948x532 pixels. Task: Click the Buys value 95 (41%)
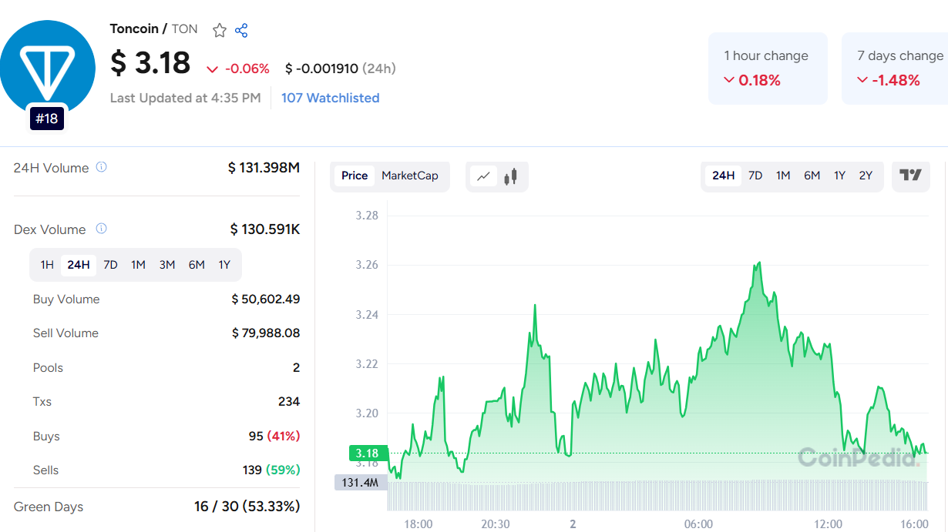click(x=274, y=436)
